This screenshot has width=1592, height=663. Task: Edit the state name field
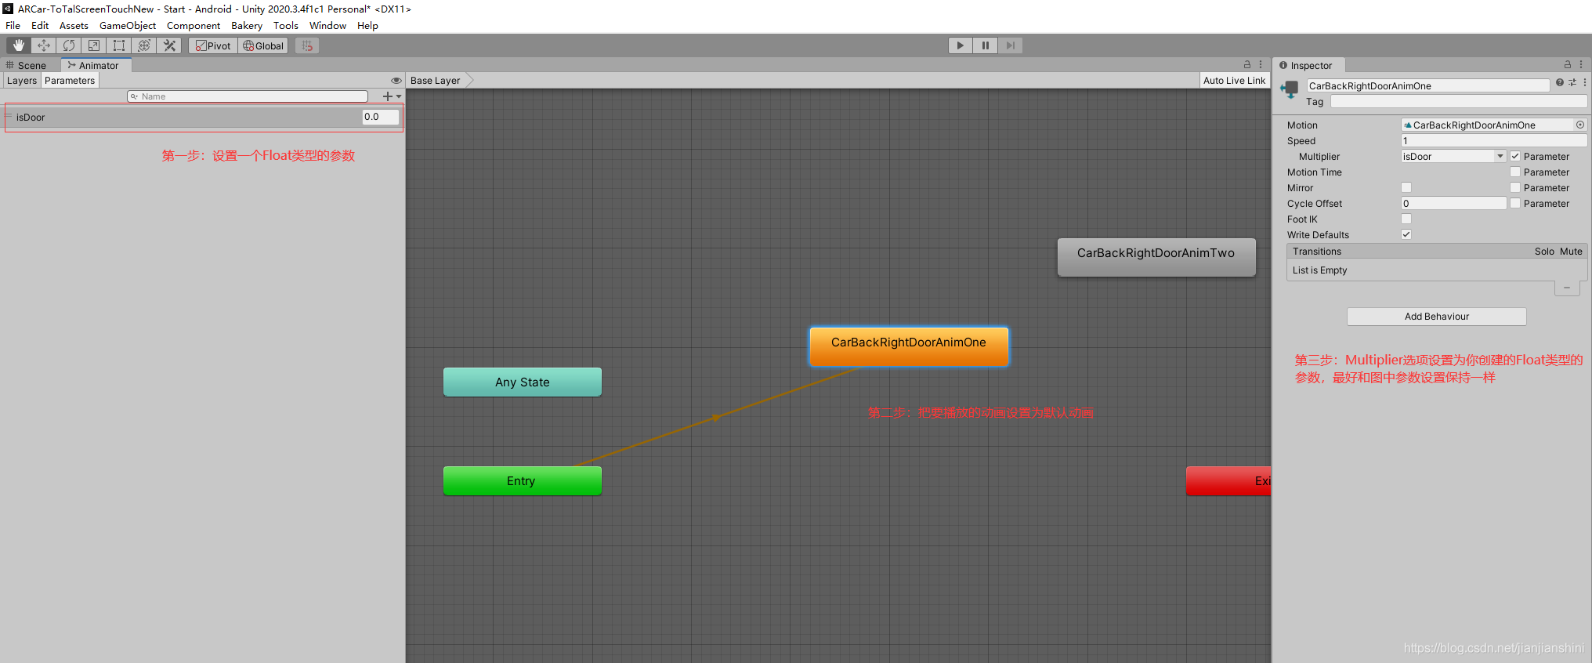click(x=1428, y=85)
